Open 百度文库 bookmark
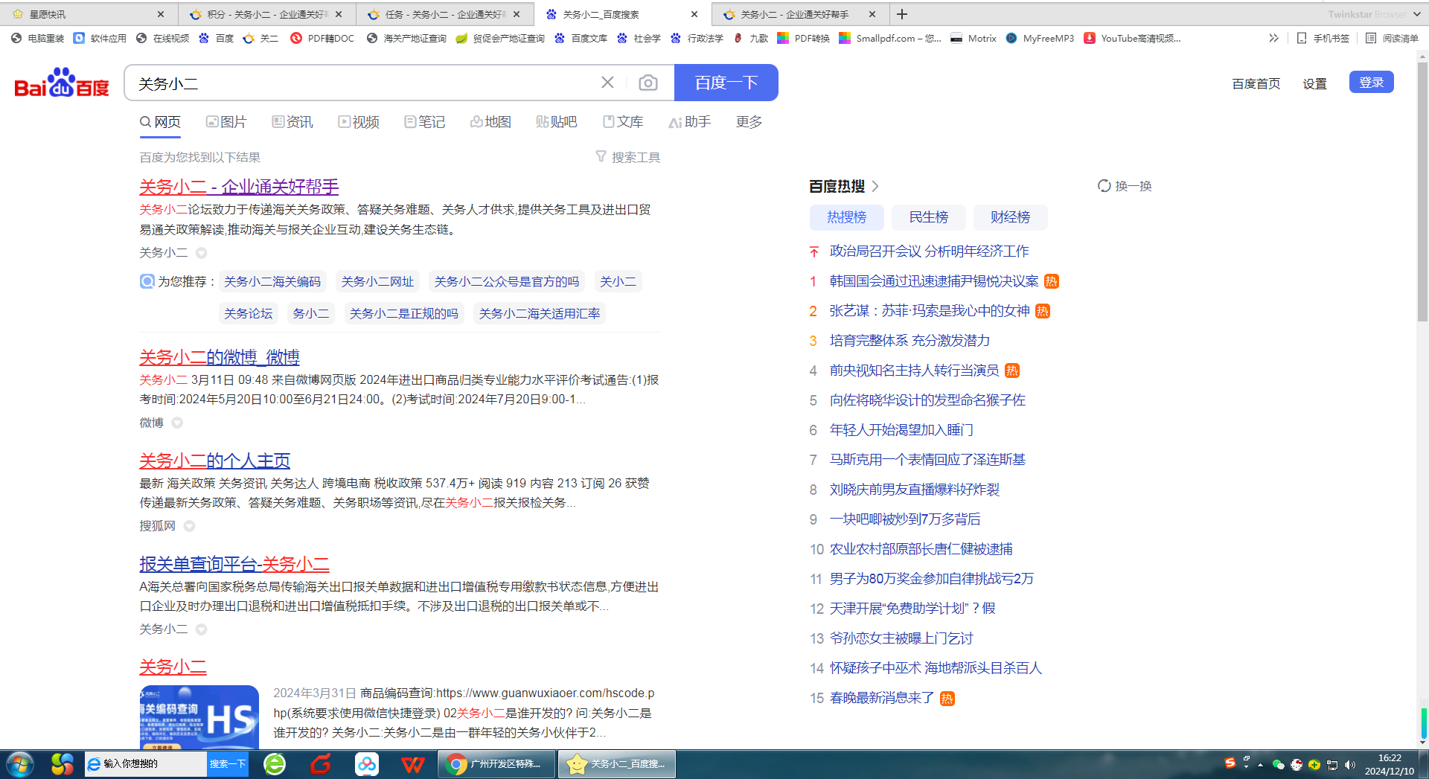 pos(581,38)
